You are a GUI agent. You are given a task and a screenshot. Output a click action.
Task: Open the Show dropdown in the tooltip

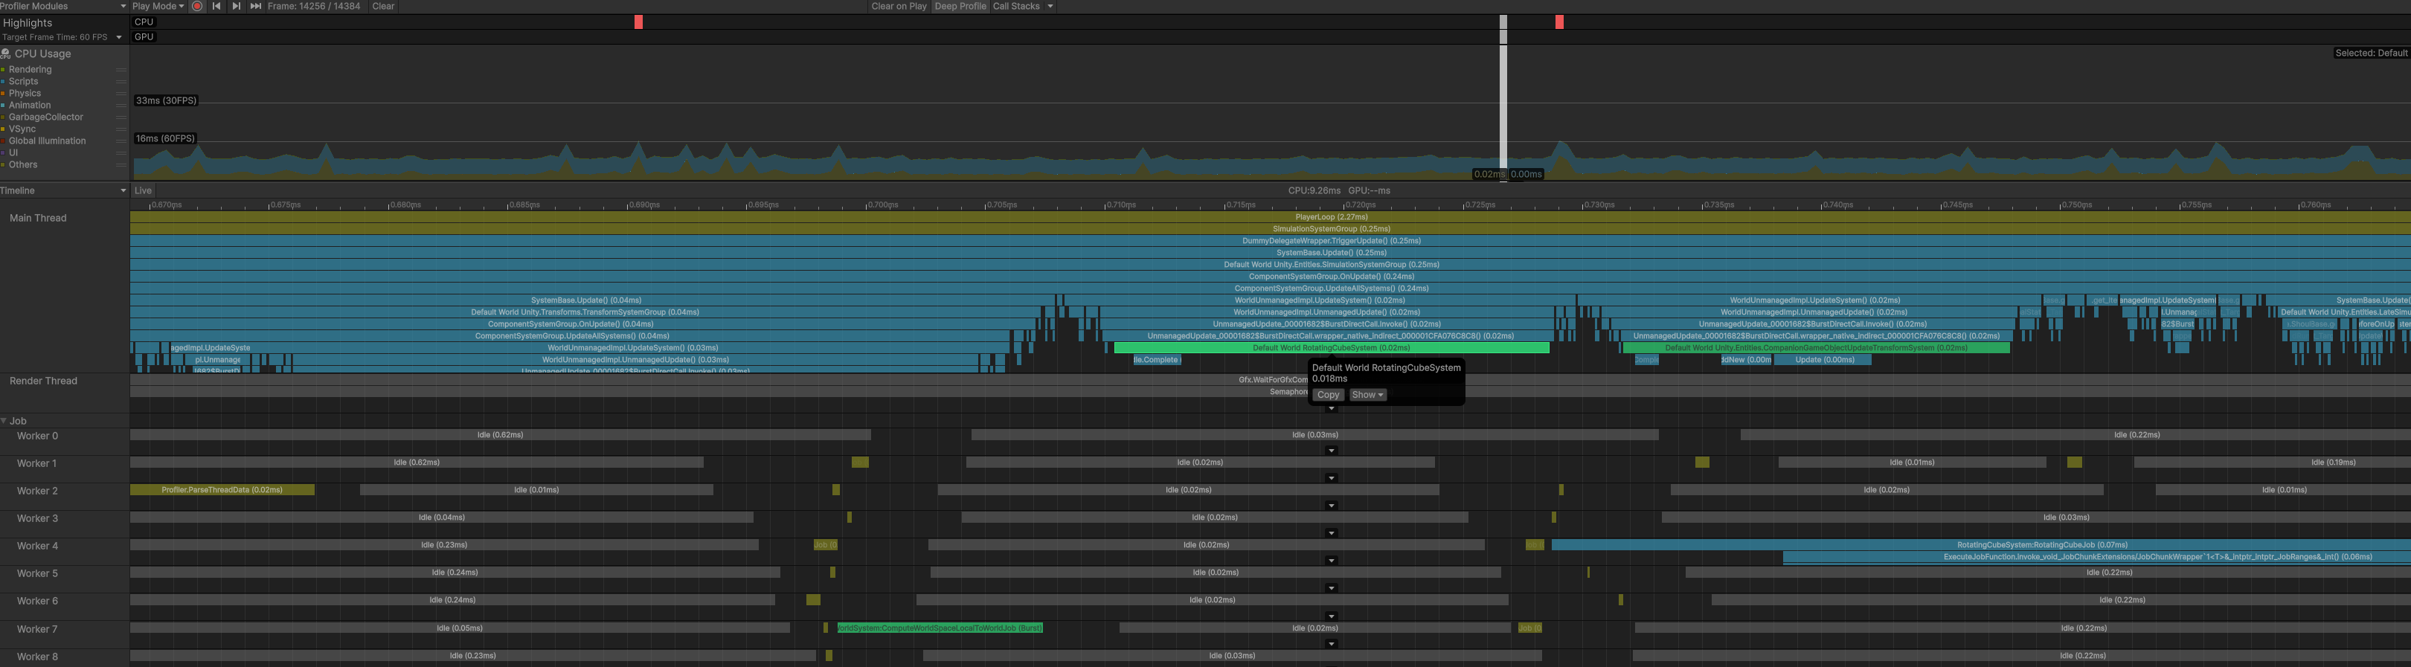tap(1367, 395)
